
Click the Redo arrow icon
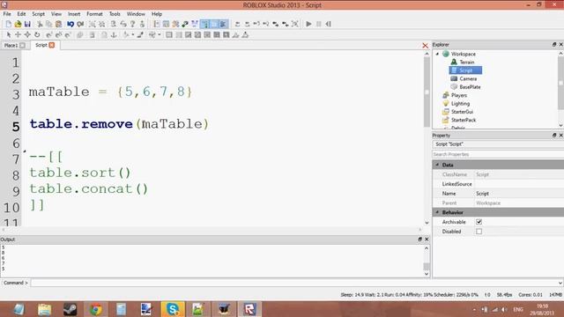click(x=80, y=24)
